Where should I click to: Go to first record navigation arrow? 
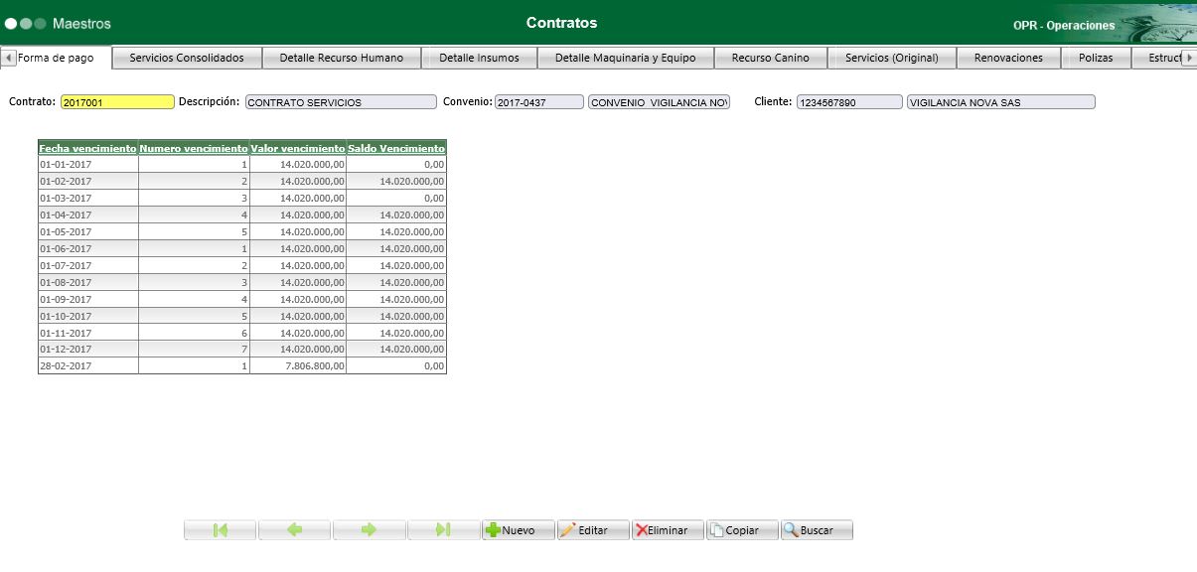[221, 530]
